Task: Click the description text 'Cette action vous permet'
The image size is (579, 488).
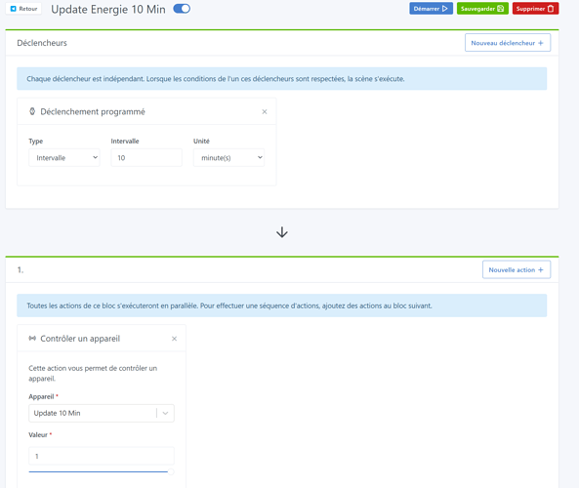Action: [x=93, y=373]
